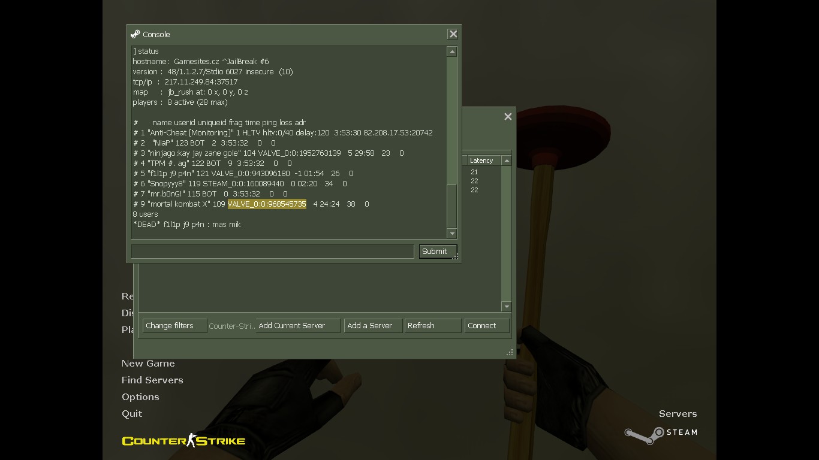Connect to the selected server
The height and width of the screenshot is (460, 819).
coord(487,326)
